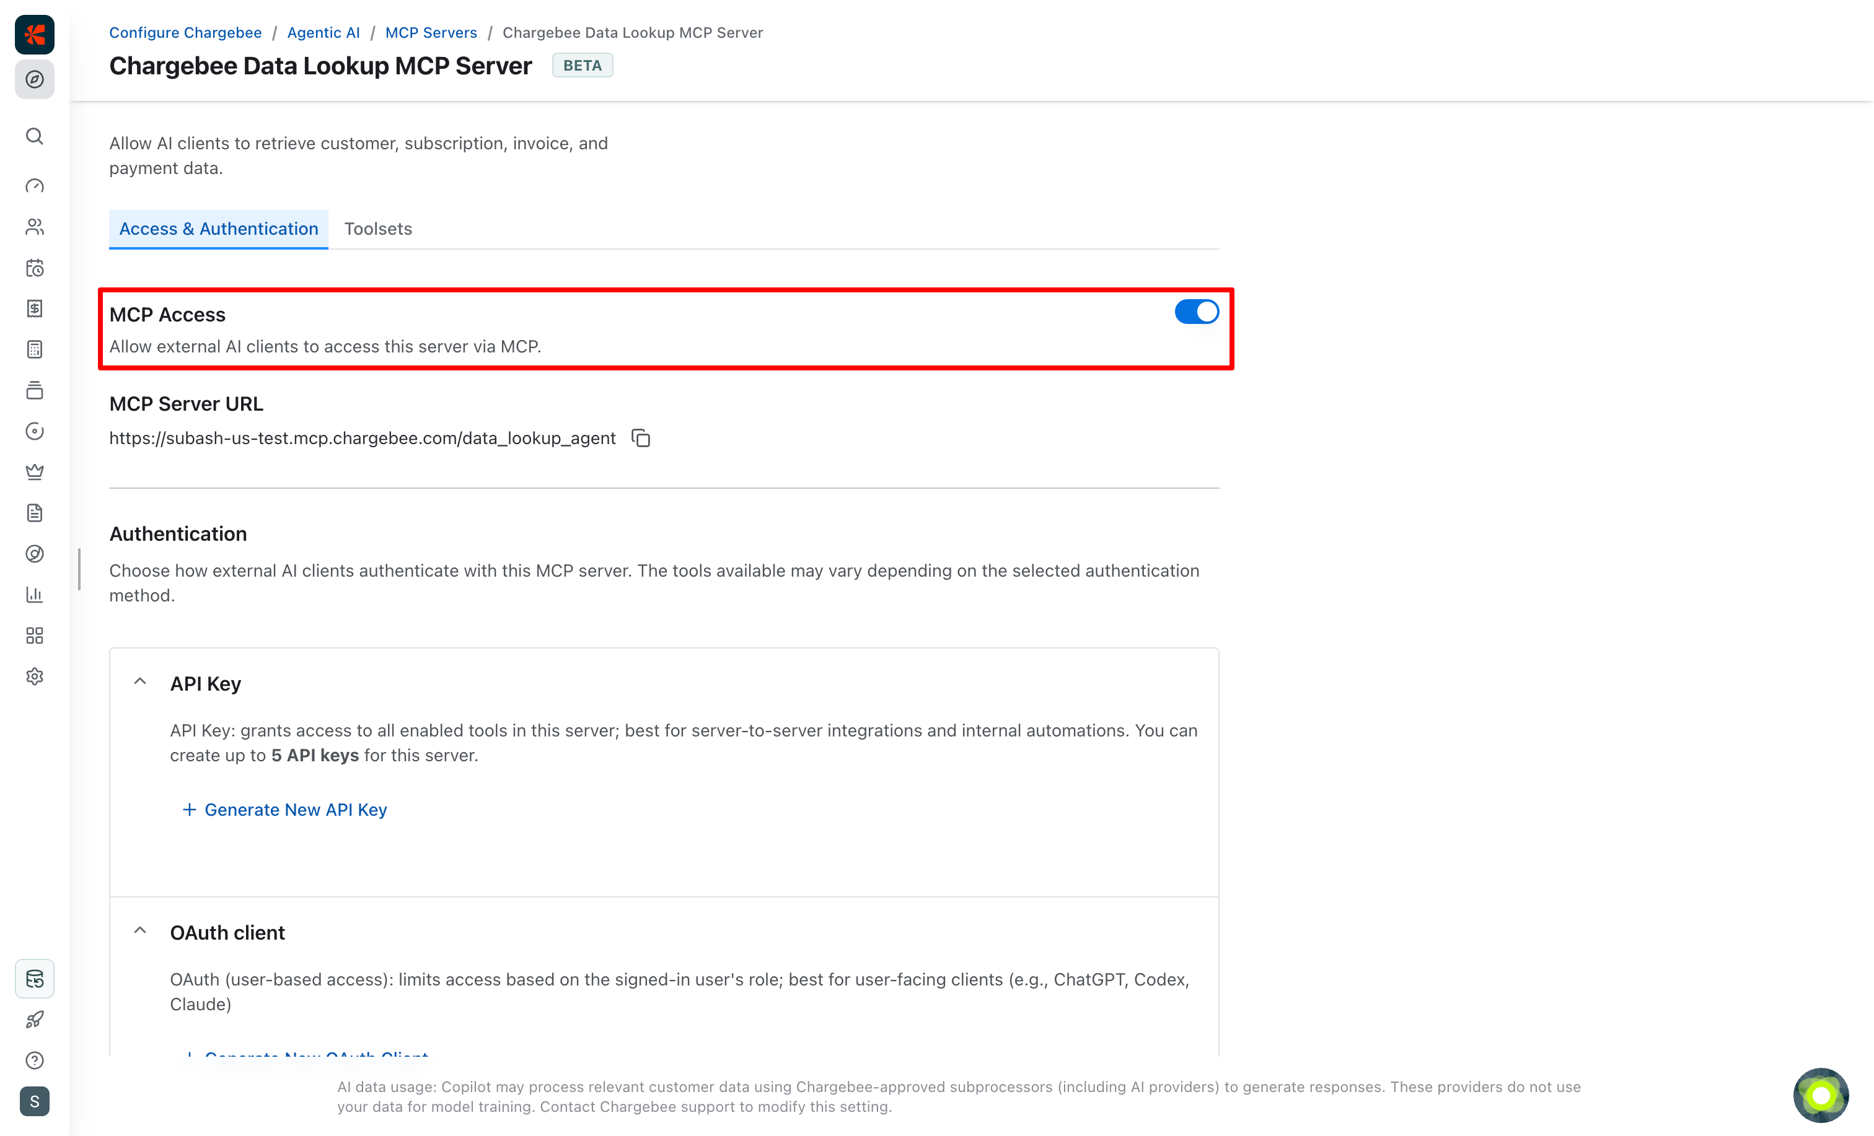Turn off the MCP Access toggle

point(1196,312)
